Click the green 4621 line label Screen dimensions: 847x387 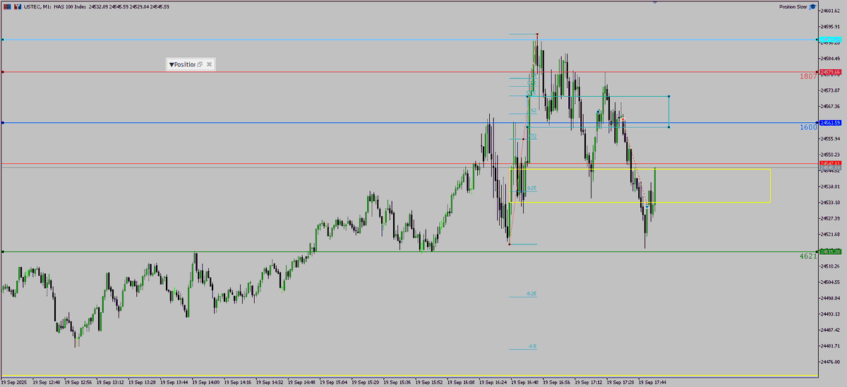808,256
